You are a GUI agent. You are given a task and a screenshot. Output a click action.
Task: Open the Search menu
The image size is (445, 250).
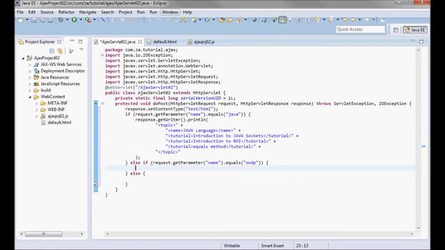click(x=107, y=12)
